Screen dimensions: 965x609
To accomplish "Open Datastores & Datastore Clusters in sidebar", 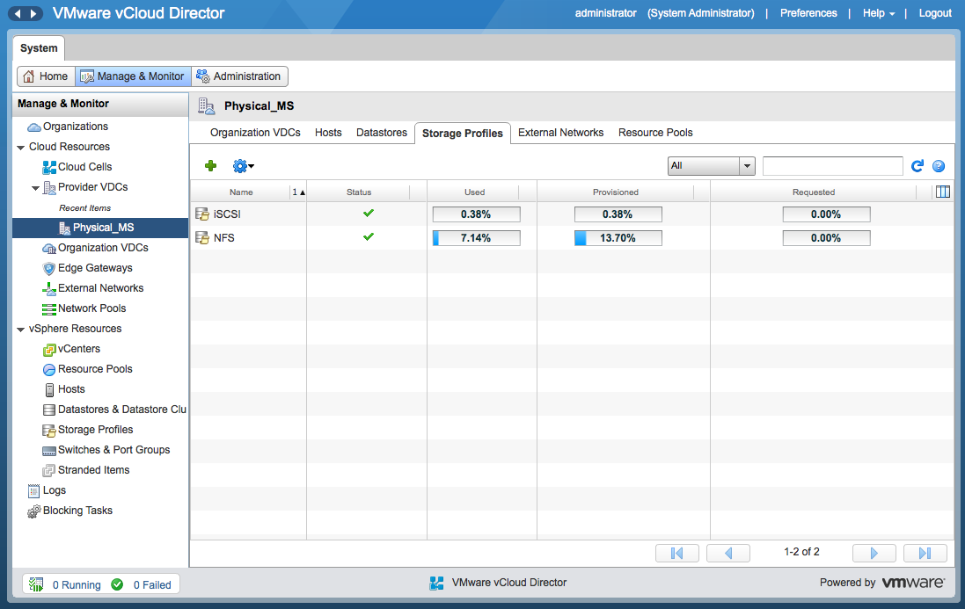I will (x=122, y=410).
